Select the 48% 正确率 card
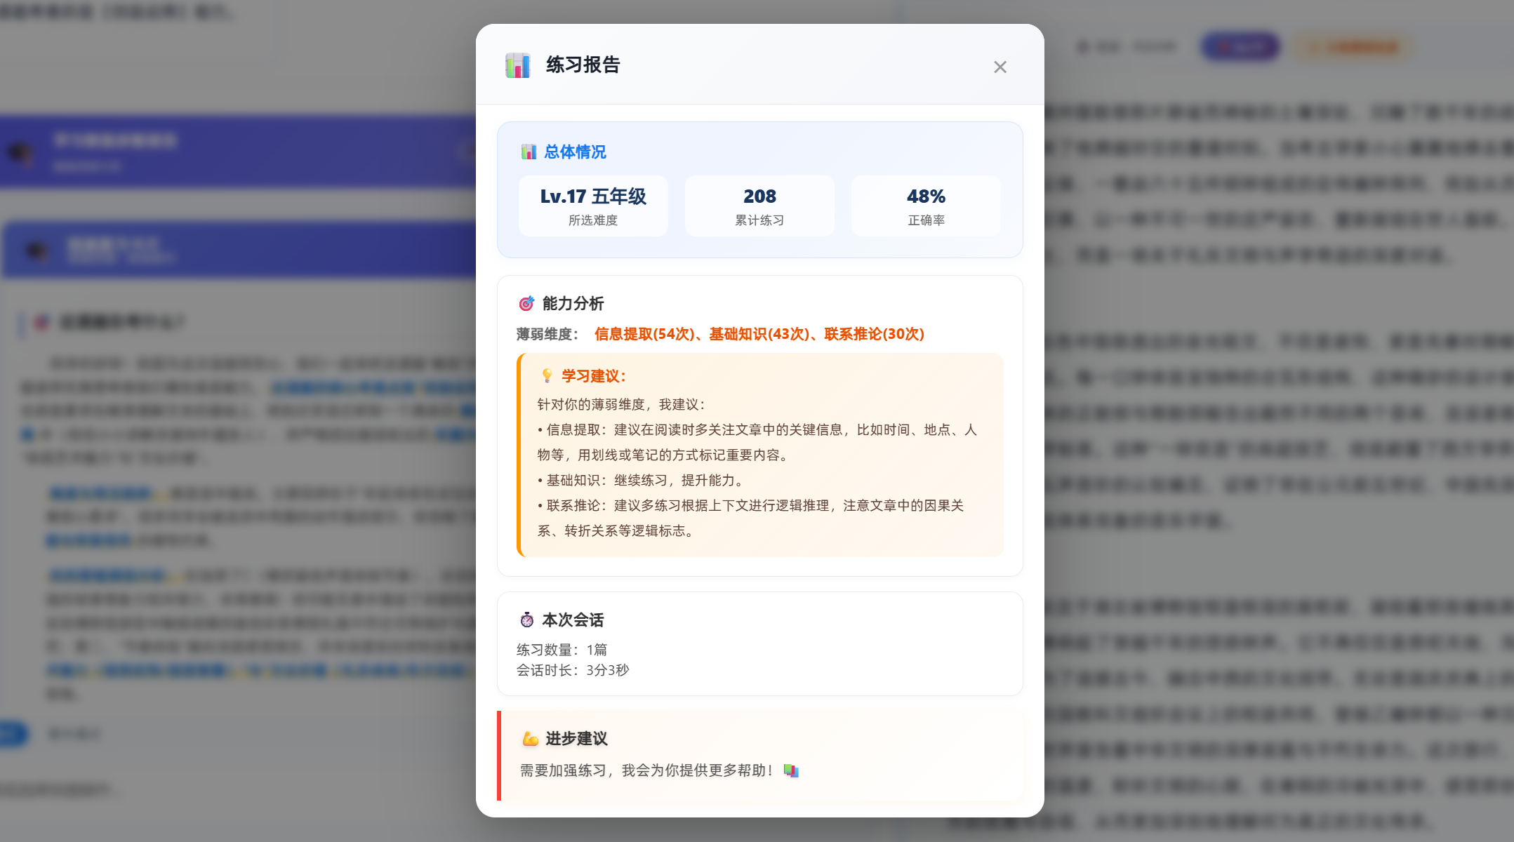 pyautogui.click(x=926, y=206)
